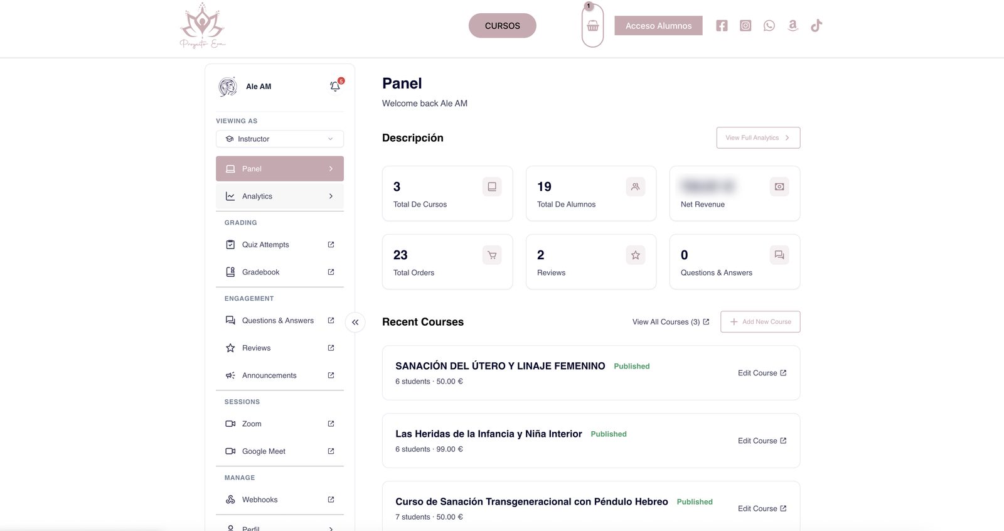Viewport: 1004px width, 531px height.
Task: Open the Facebook social icon
Action: click(722, 26)
